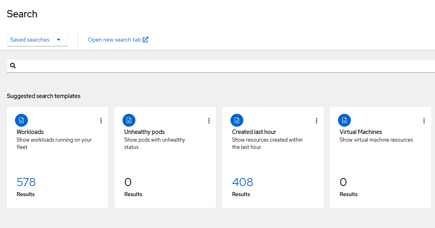Open kebab menu on Workloads card

point(101,121)
